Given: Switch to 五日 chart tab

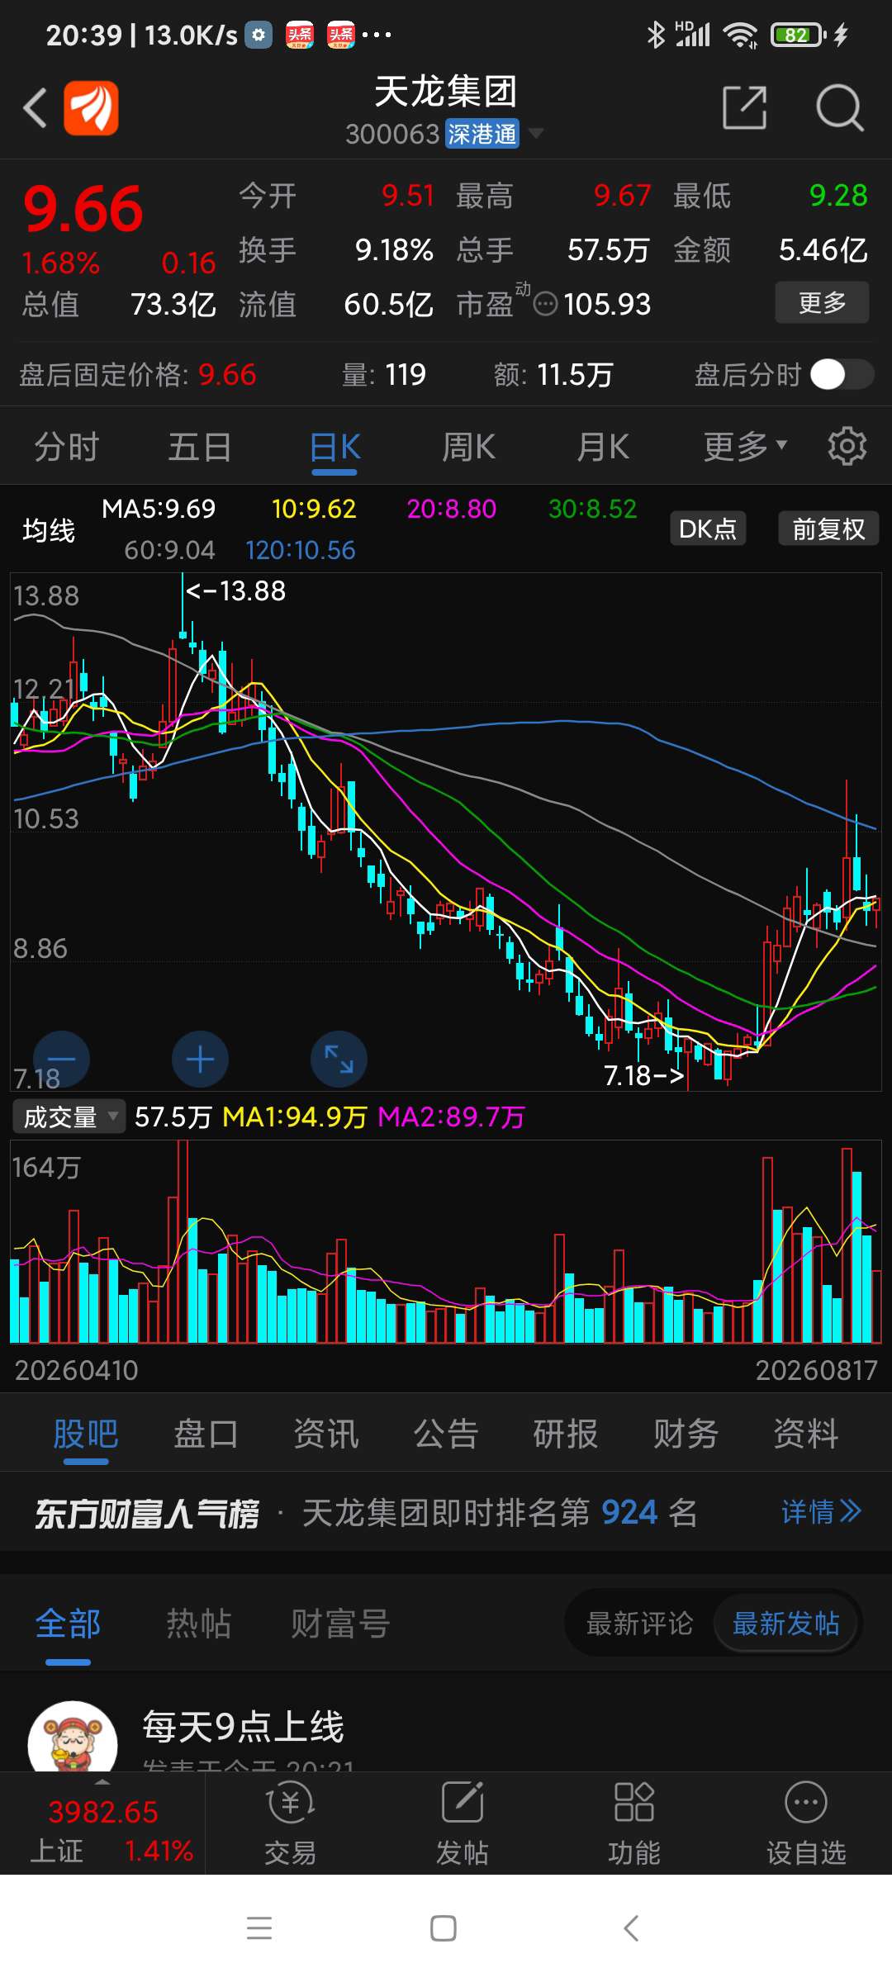Looking at the screenshot, I should click(200, 447).
